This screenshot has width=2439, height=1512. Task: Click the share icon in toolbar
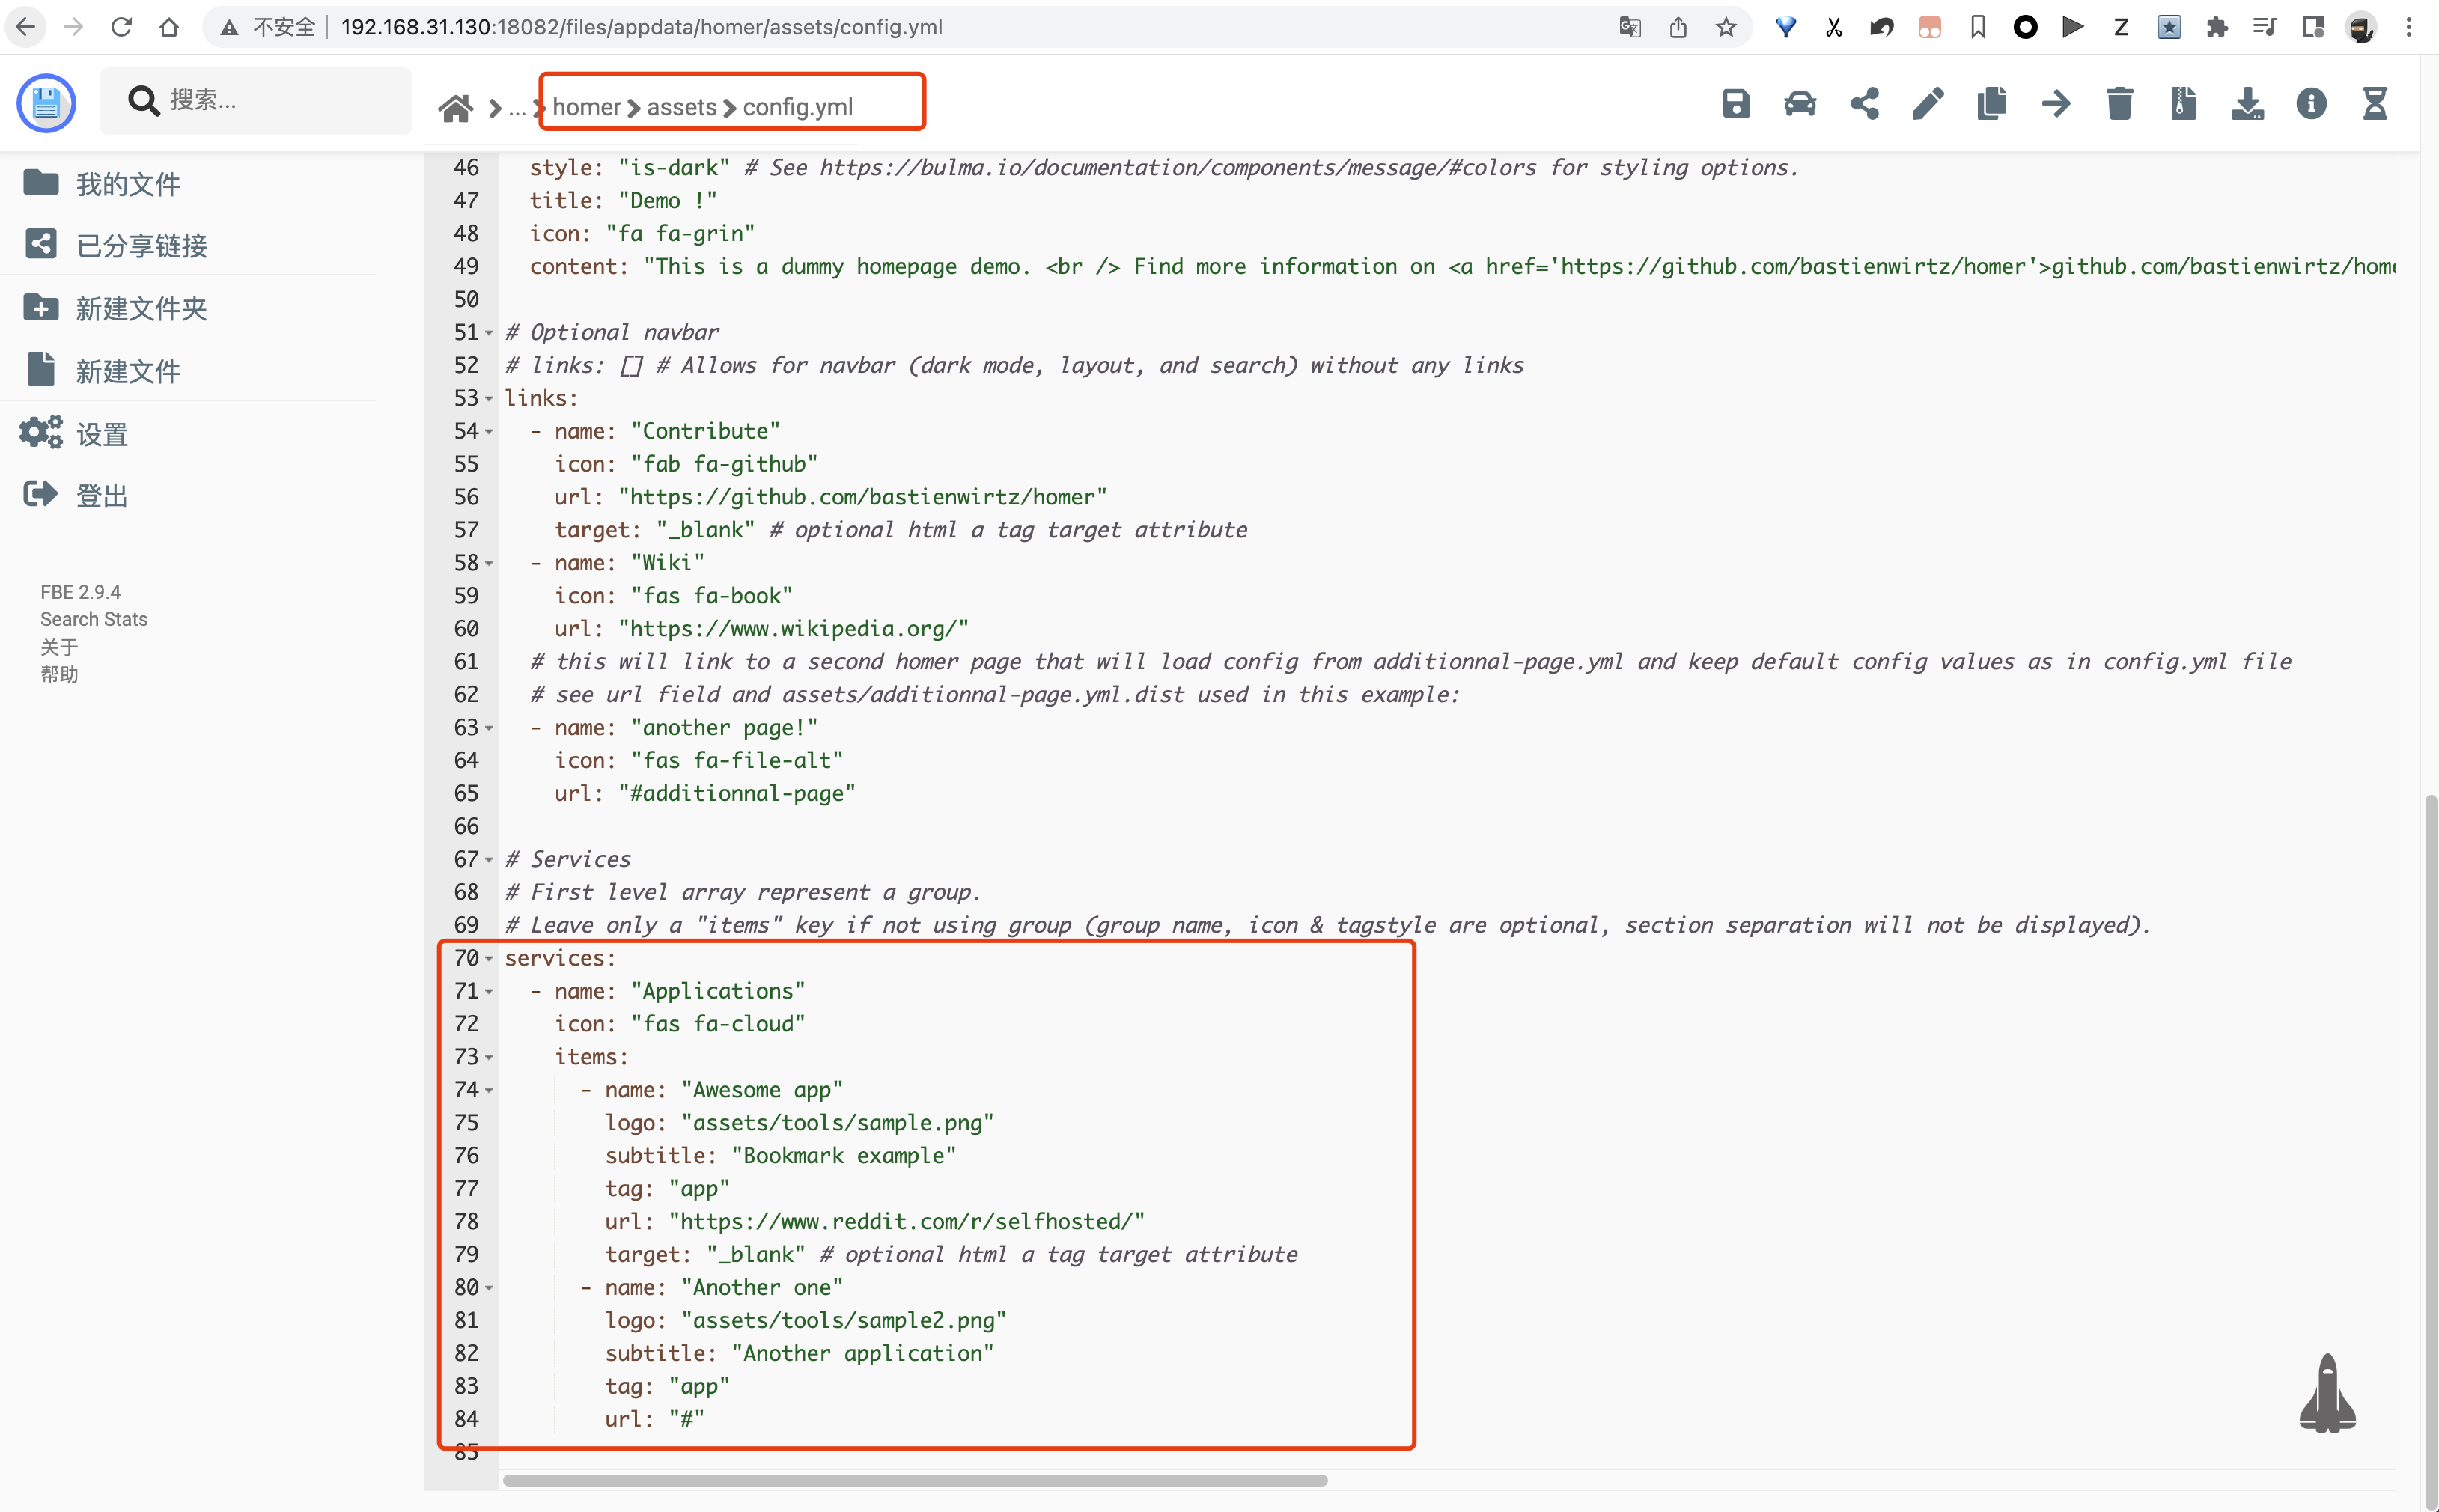point(1864,104)
